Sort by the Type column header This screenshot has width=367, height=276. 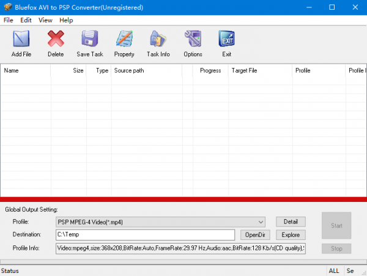(98, 70)
